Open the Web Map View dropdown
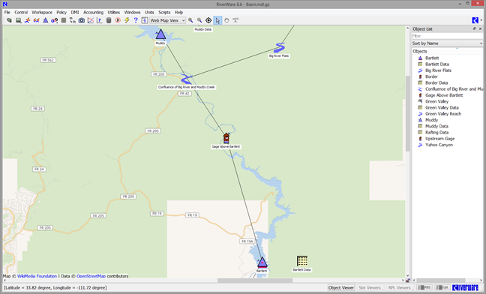Image resolution: width=486 pixels, height=294 pixels. [x=168, y=20]
